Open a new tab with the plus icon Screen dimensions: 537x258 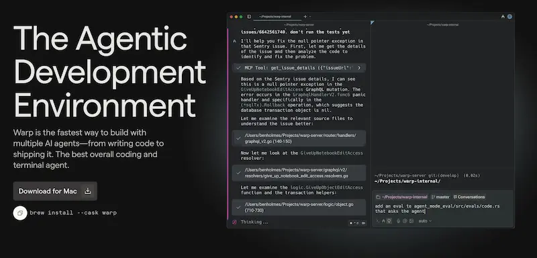click(x=305, y=16)
